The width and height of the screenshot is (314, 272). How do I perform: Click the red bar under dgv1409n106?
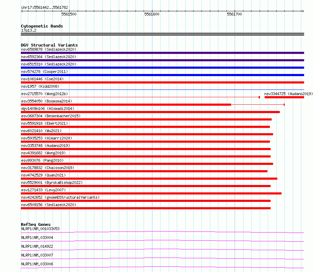(150, 112)
